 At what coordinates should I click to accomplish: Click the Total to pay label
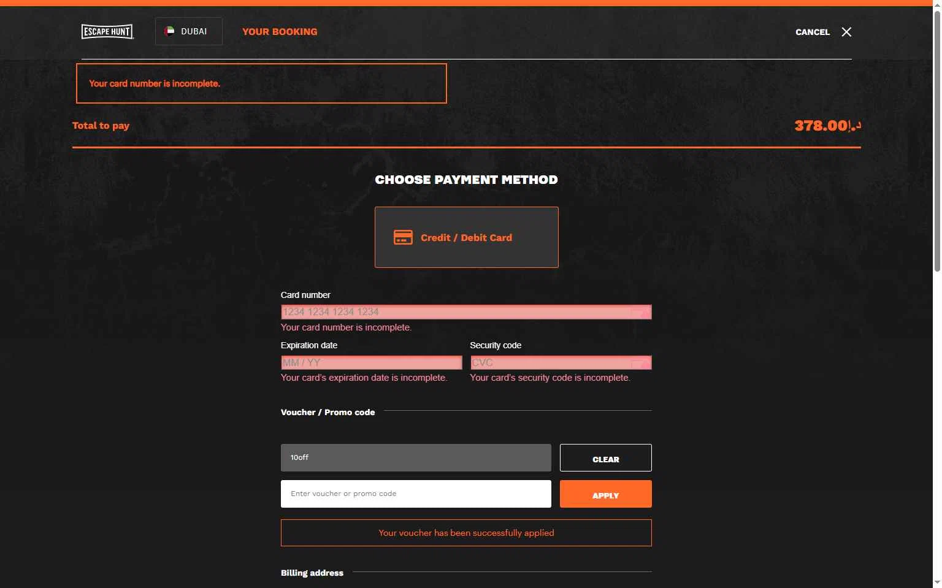[101, 126]
